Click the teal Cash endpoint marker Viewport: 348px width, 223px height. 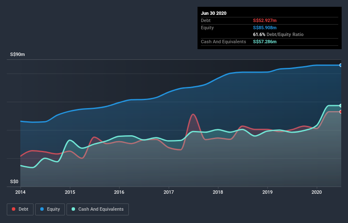click(341, 106)
